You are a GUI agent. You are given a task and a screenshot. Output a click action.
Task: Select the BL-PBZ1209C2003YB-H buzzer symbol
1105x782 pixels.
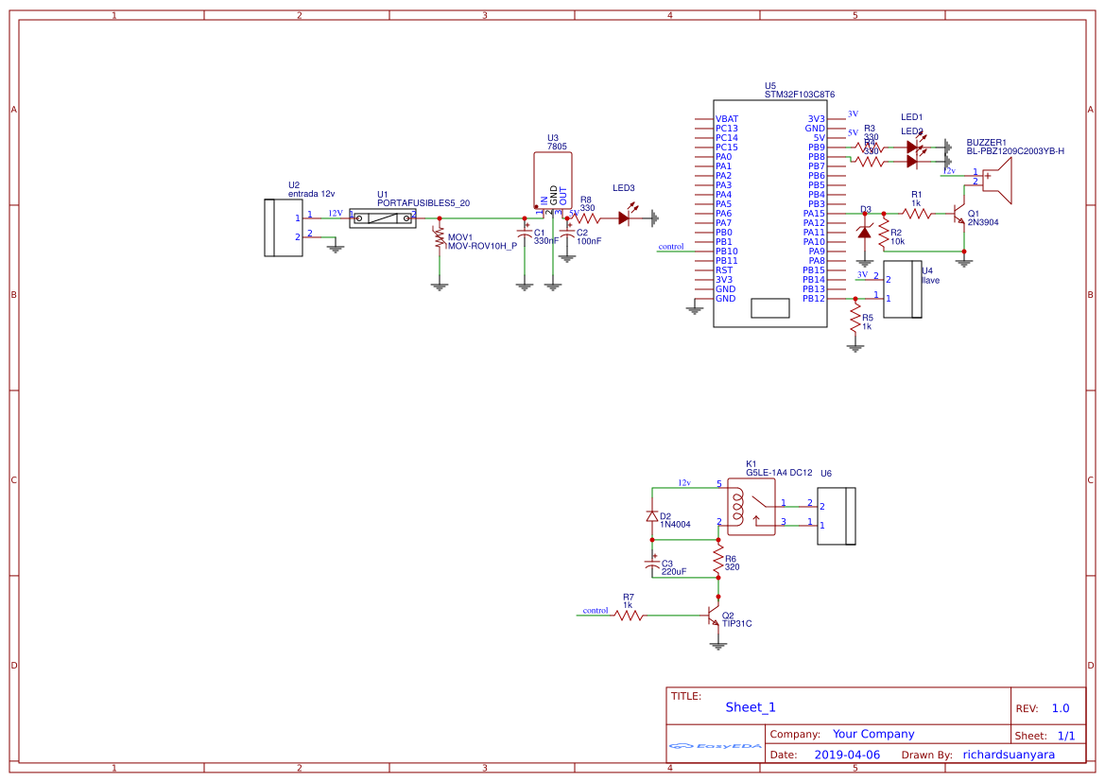click(x=997, y=180)
